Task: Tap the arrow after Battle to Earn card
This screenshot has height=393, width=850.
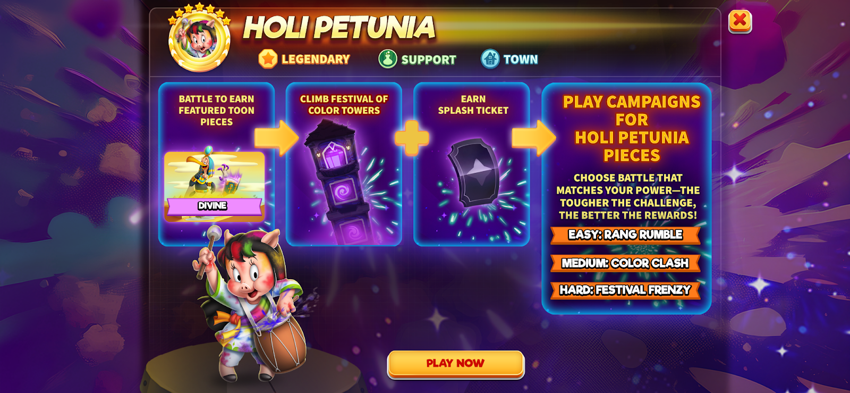Action: (277, 138)
